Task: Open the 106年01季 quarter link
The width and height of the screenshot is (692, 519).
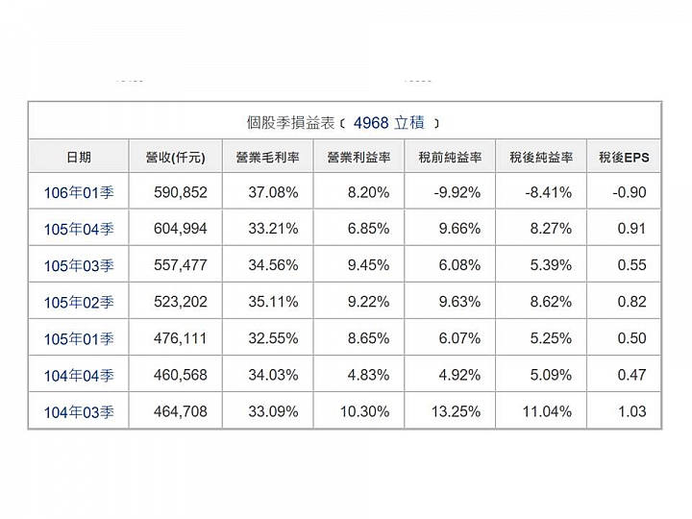Action: coord(79,193)
